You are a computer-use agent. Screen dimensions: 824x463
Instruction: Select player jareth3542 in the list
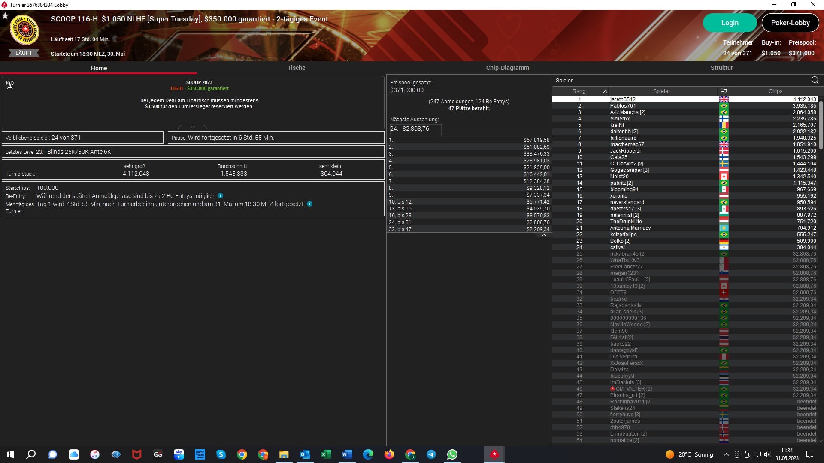click(x=685, y=99)
